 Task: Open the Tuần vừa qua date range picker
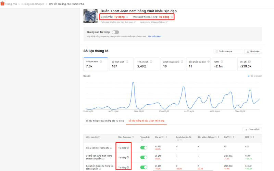[228, 52]
